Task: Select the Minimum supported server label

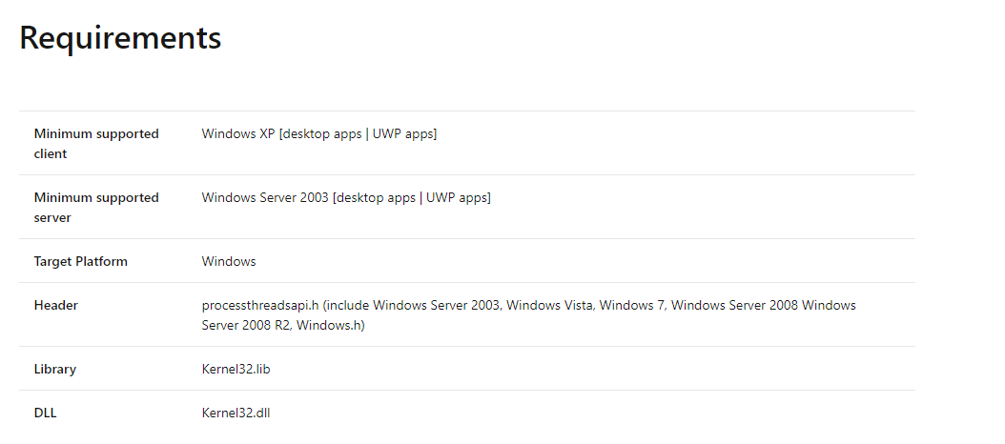Action: tap(96, 208)
